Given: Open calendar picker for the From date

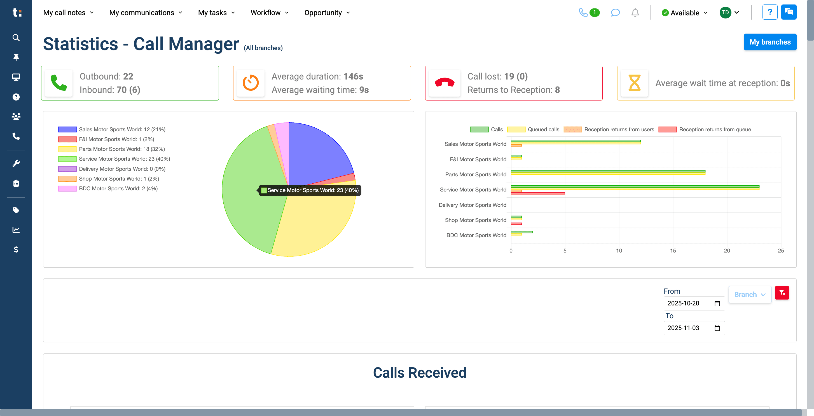Looking at the screenshot, I should [717, 303].
